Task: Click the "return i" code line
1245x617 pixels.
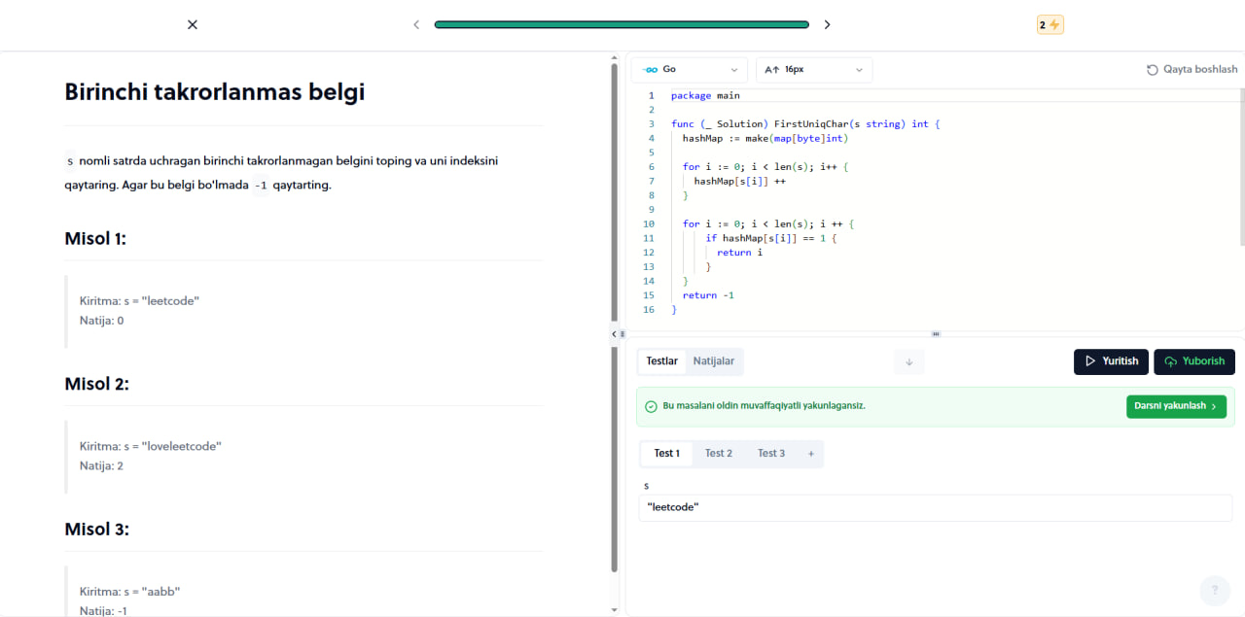Action: point(740,253)
